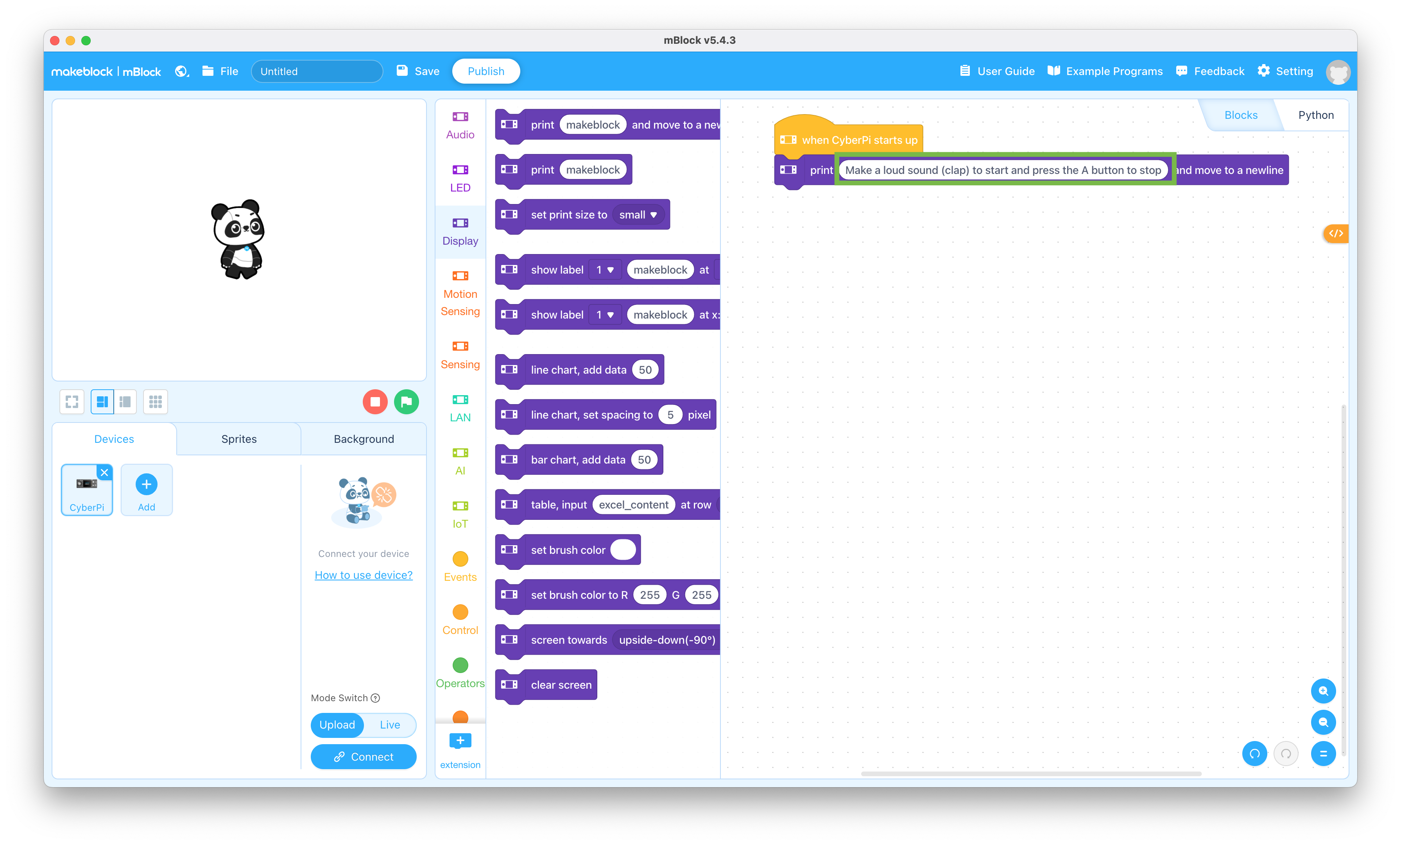The width and height of the screenshot is (1401, 845).
Task: Click the Connect button
Action: 363,756
